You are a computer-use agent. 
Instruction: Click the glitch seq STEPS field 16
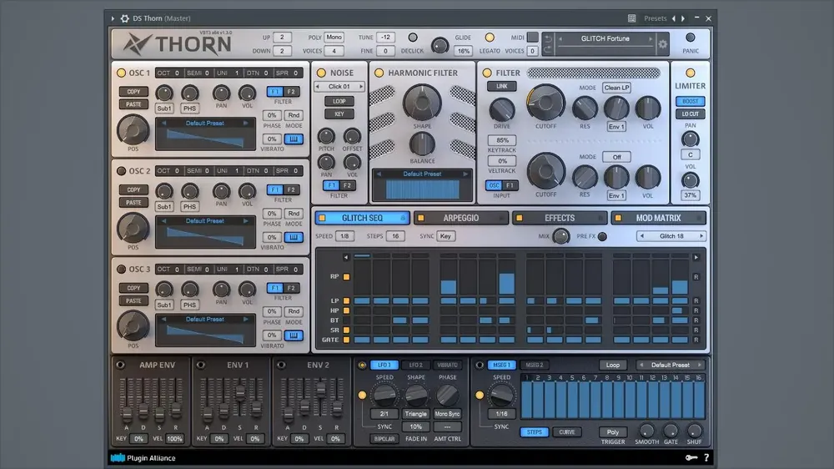click(x=395, y=236)
